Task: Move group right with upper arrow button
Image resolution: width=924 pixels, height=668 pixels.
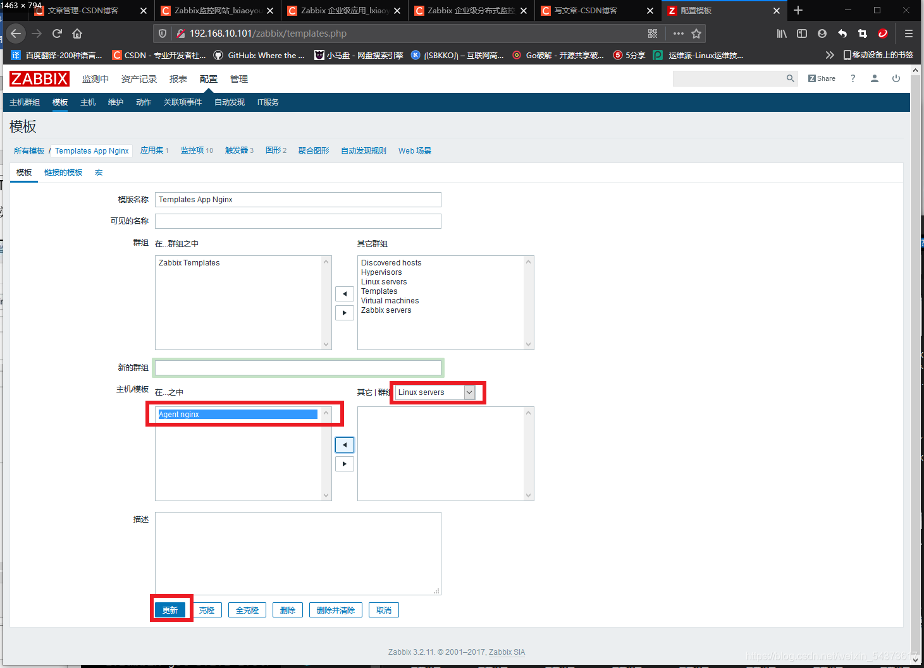Action: click(345, 313)
